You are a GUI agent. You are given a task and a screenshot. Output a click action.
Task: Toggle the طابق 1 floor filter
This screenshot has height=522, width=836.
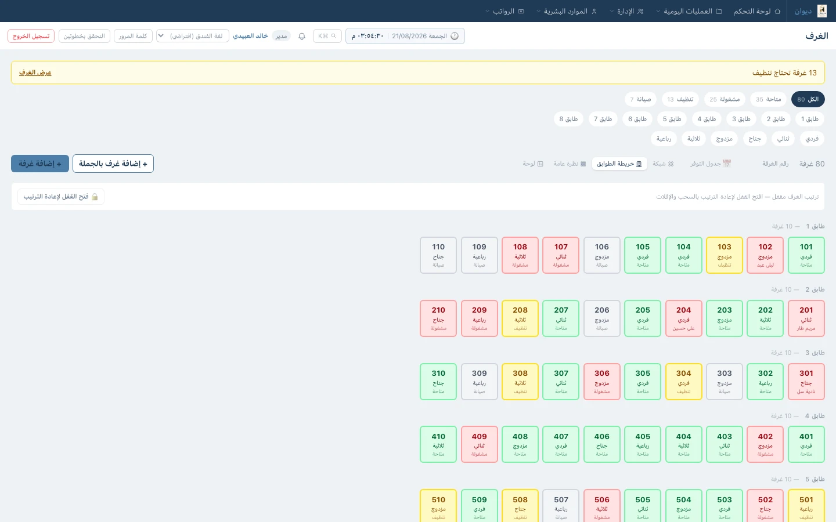coord(810,119)
